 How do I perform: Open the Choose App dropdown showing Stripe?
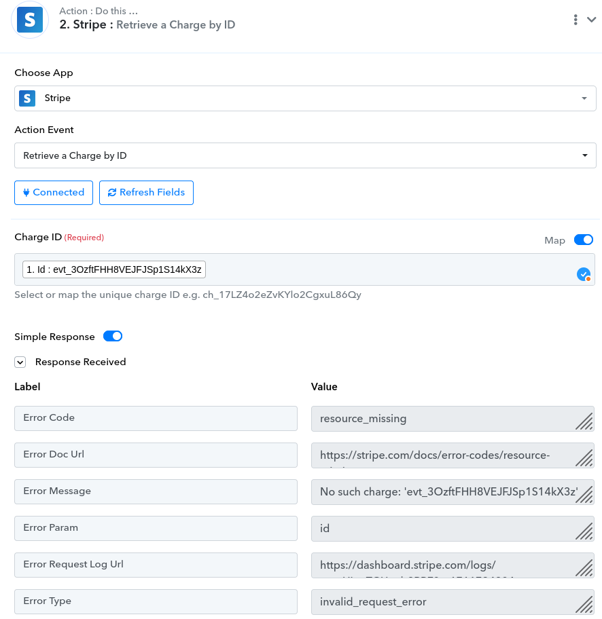pos(305,98)
